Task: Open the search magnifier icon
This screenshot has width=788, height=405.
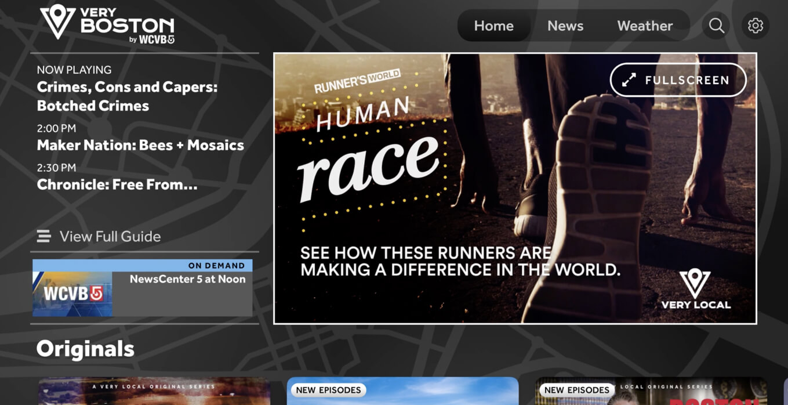Action: [x=716, y=26]
